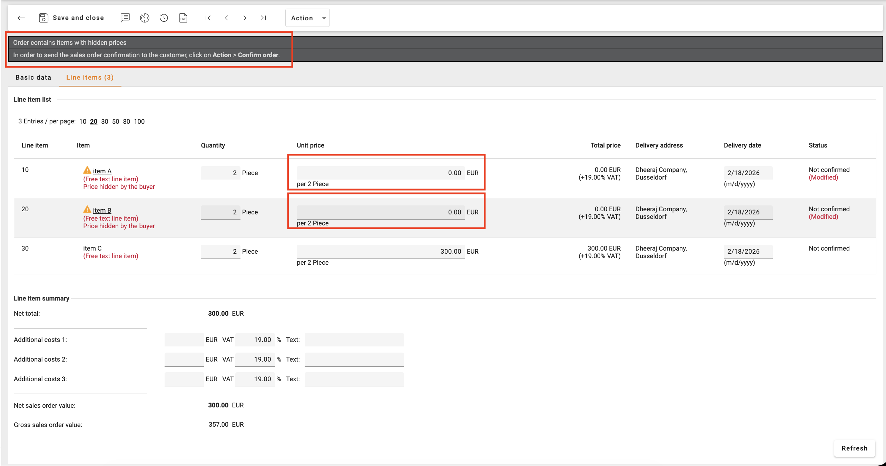Image resolution: width=886 pixels, height=466 pixels.
Task: Export order via PDF icon
Action: (183, 18)
